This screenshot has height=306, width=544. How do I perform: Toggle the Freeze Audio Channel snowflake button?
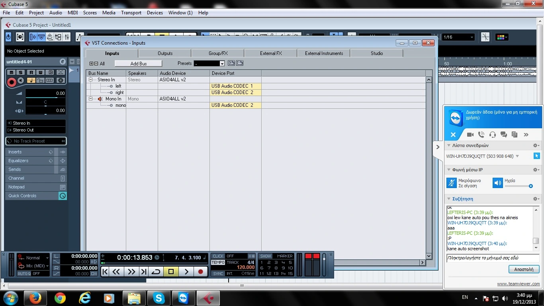tap(61, 80)
